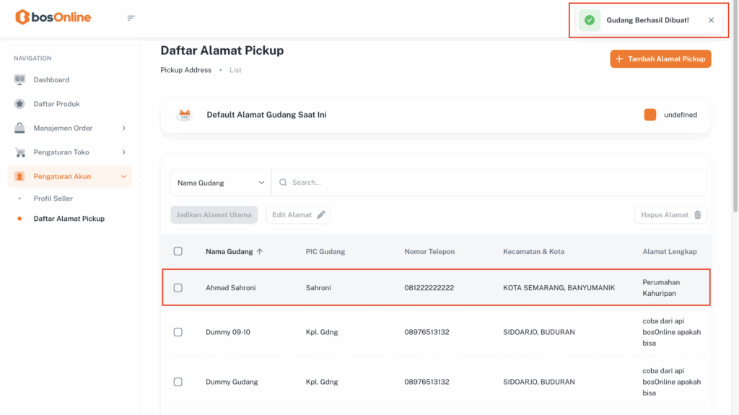Tick the checkbox for Ahmad Sahroni
The width and height of the screenshot is (739, 415).
click(178, 288)
